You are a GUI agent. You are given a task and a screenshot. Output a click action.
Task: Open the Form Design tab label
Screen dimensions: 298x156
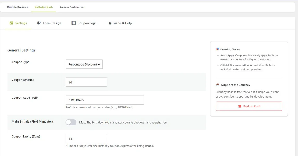pos(52,23)
